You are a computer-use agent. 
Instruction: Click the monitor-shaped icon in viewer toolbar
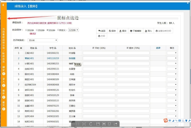109,124
